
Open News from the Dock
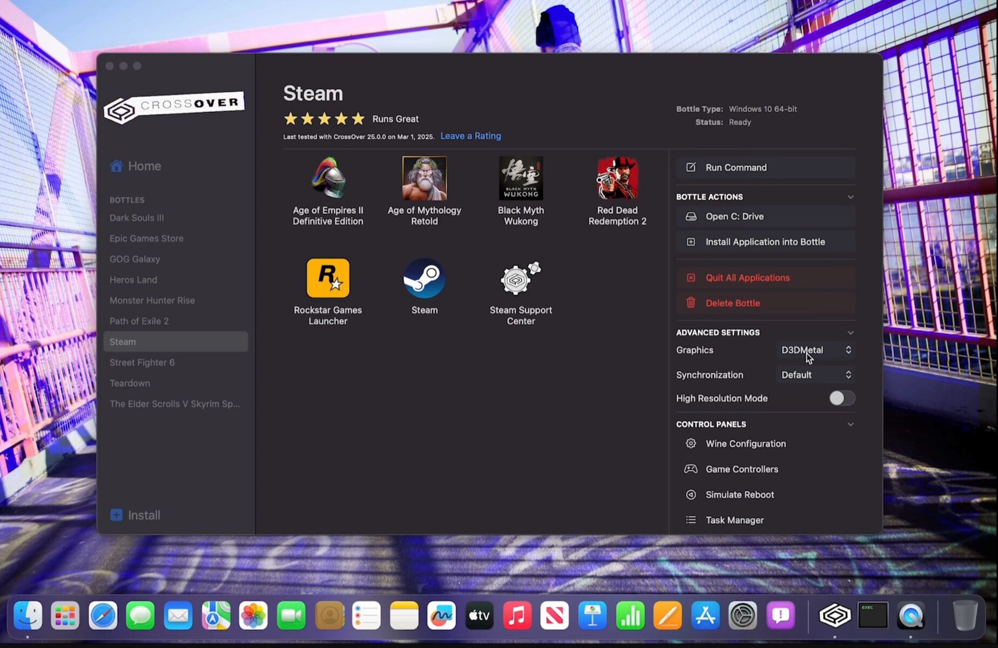click(x=555, y=615)
